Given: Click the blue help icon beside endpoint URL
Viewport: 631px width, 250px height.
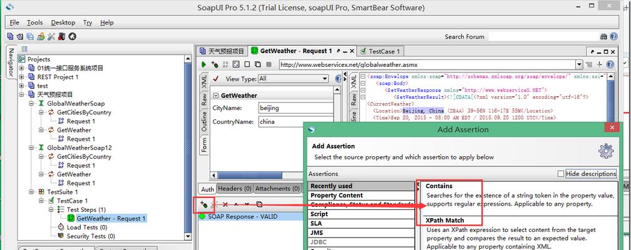Looking at the screenshot, I should 610,64.
